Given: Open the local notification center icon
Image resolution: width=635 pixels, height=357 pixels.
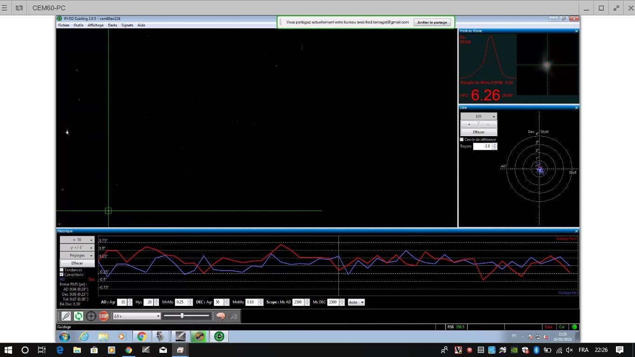Looking at the screenshot, I should (x=620, y=350).
